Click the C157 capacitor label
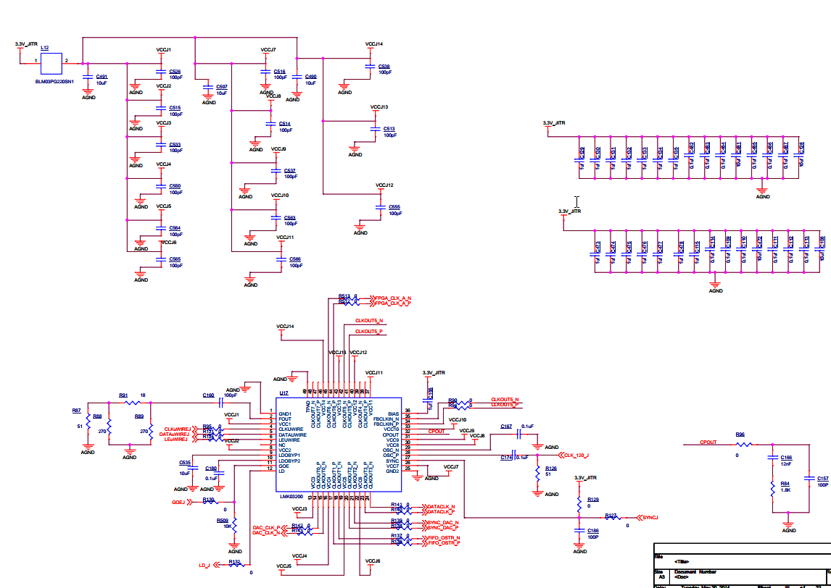The width and height of the screenshot is (831, 588). point(822,479)
